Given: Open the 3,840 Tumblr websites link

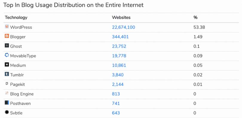Looking at the screenshot, I should coord(118,75).
